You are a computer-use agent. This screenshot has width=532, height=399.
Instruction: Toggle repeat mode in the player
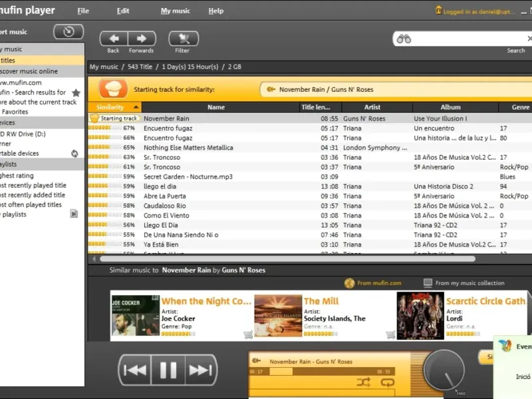pos(387,383)
